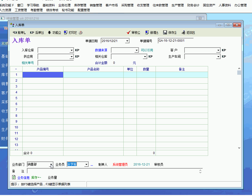Open the 供应商 supplier dropdown
The image size is (252, 196).
pyautogui.click(x=72, y=57)
